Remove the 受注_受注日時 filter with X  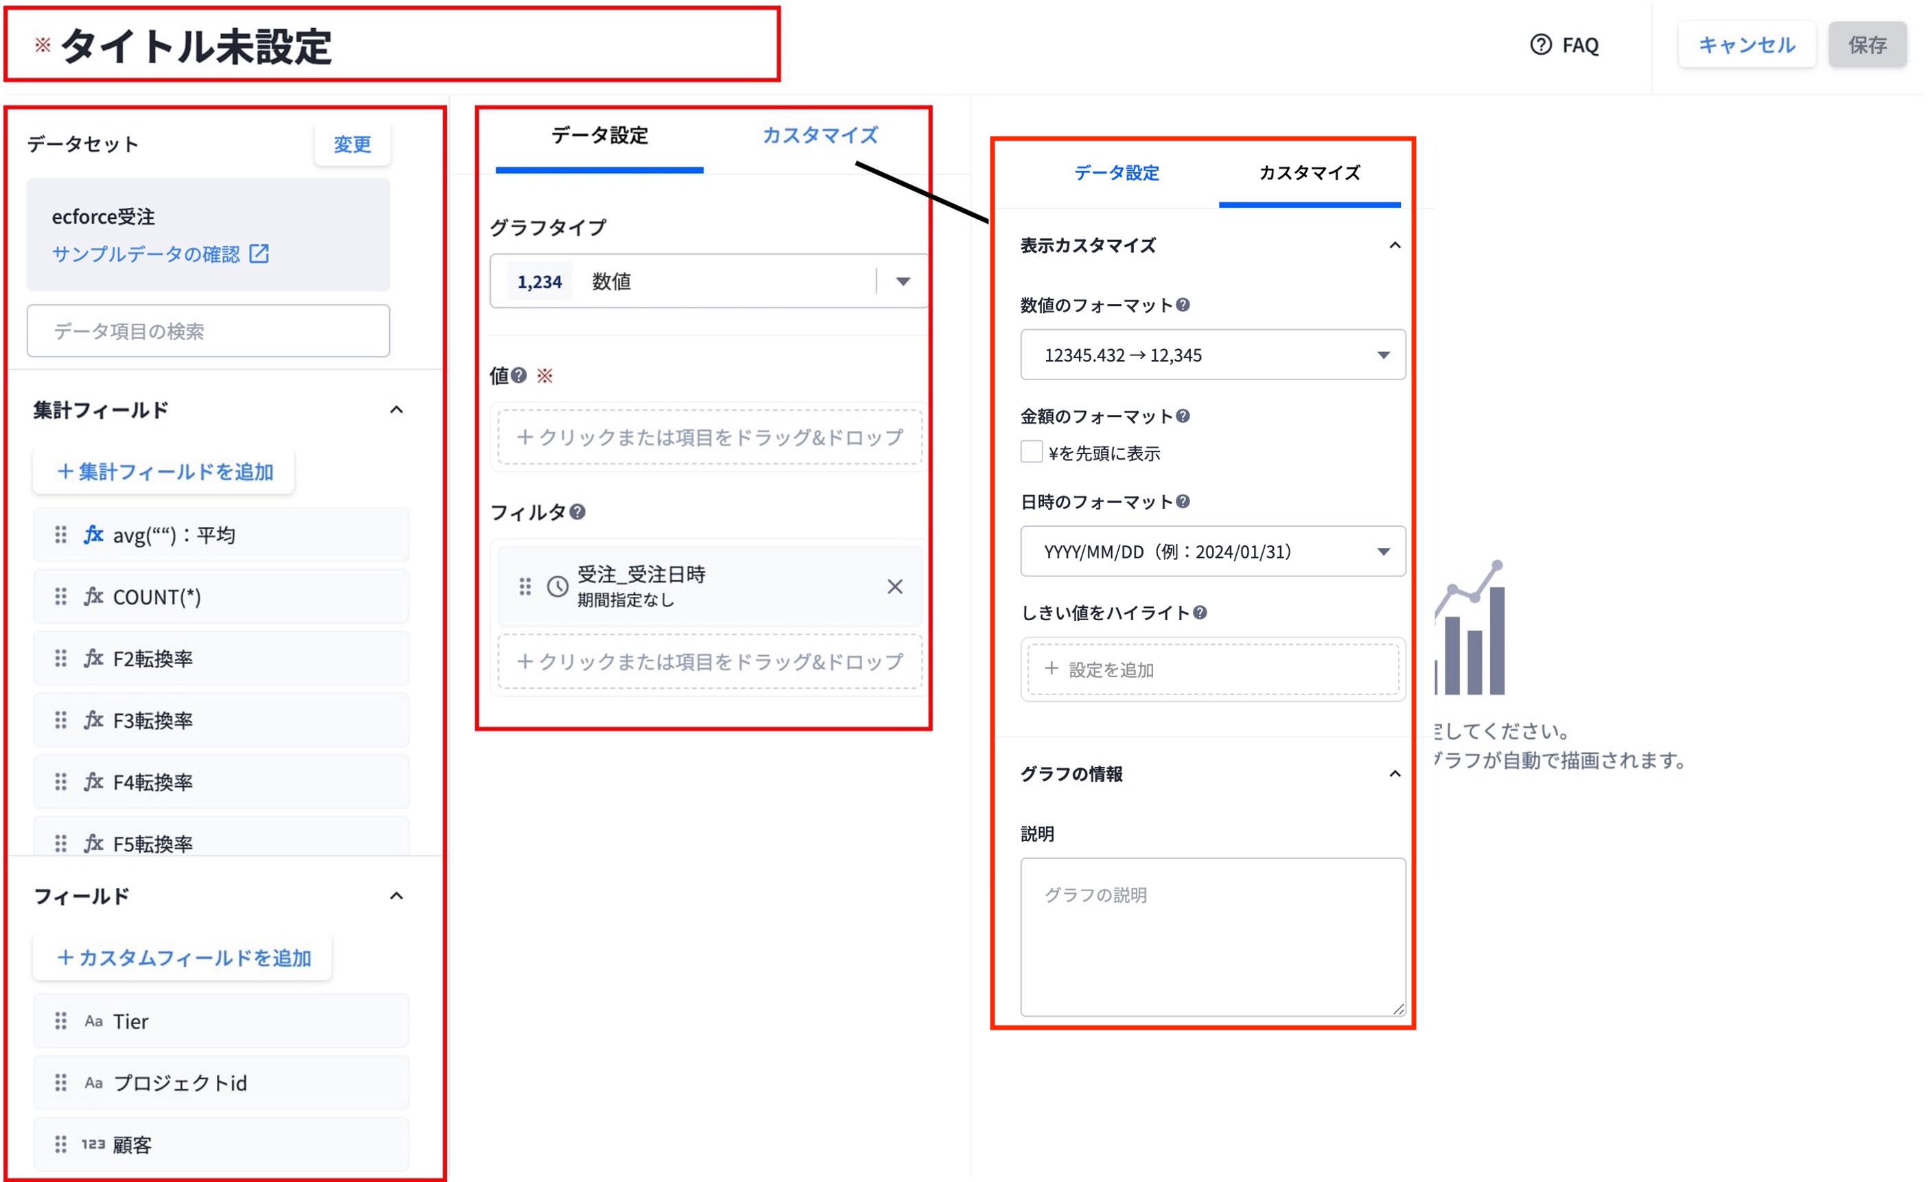coord(895,587)
